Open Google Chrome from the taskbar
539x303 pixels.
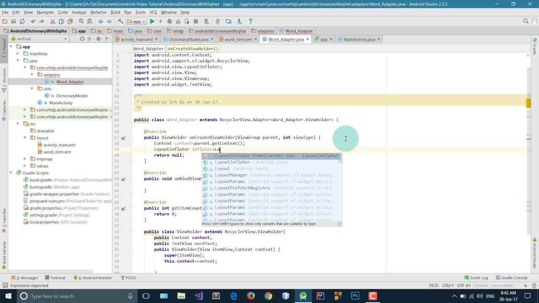pyautogui.click(x=268, y=296)
